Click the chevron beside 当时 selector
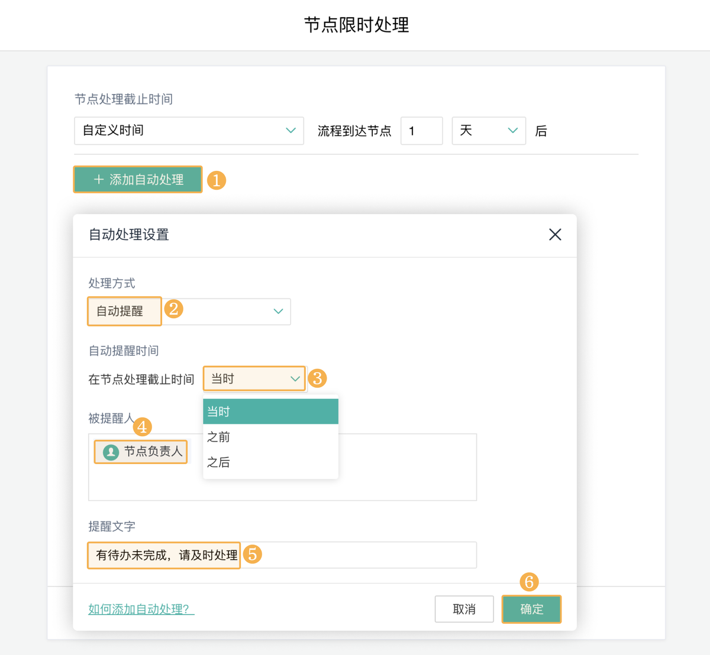The width and height of the screenshot is (710, 655). pos(295,379)
